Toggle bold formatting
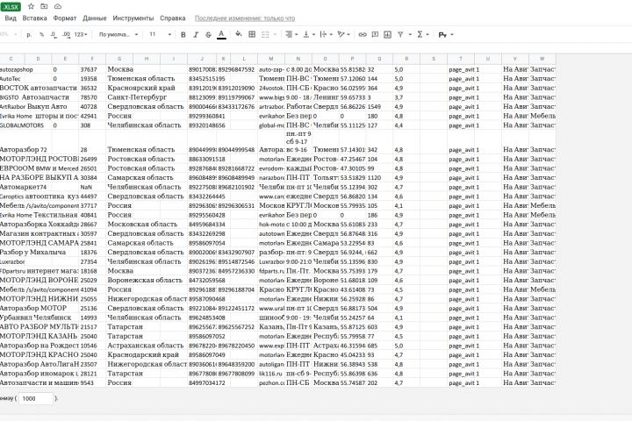 pyautogui.click(x=183, y=35)
